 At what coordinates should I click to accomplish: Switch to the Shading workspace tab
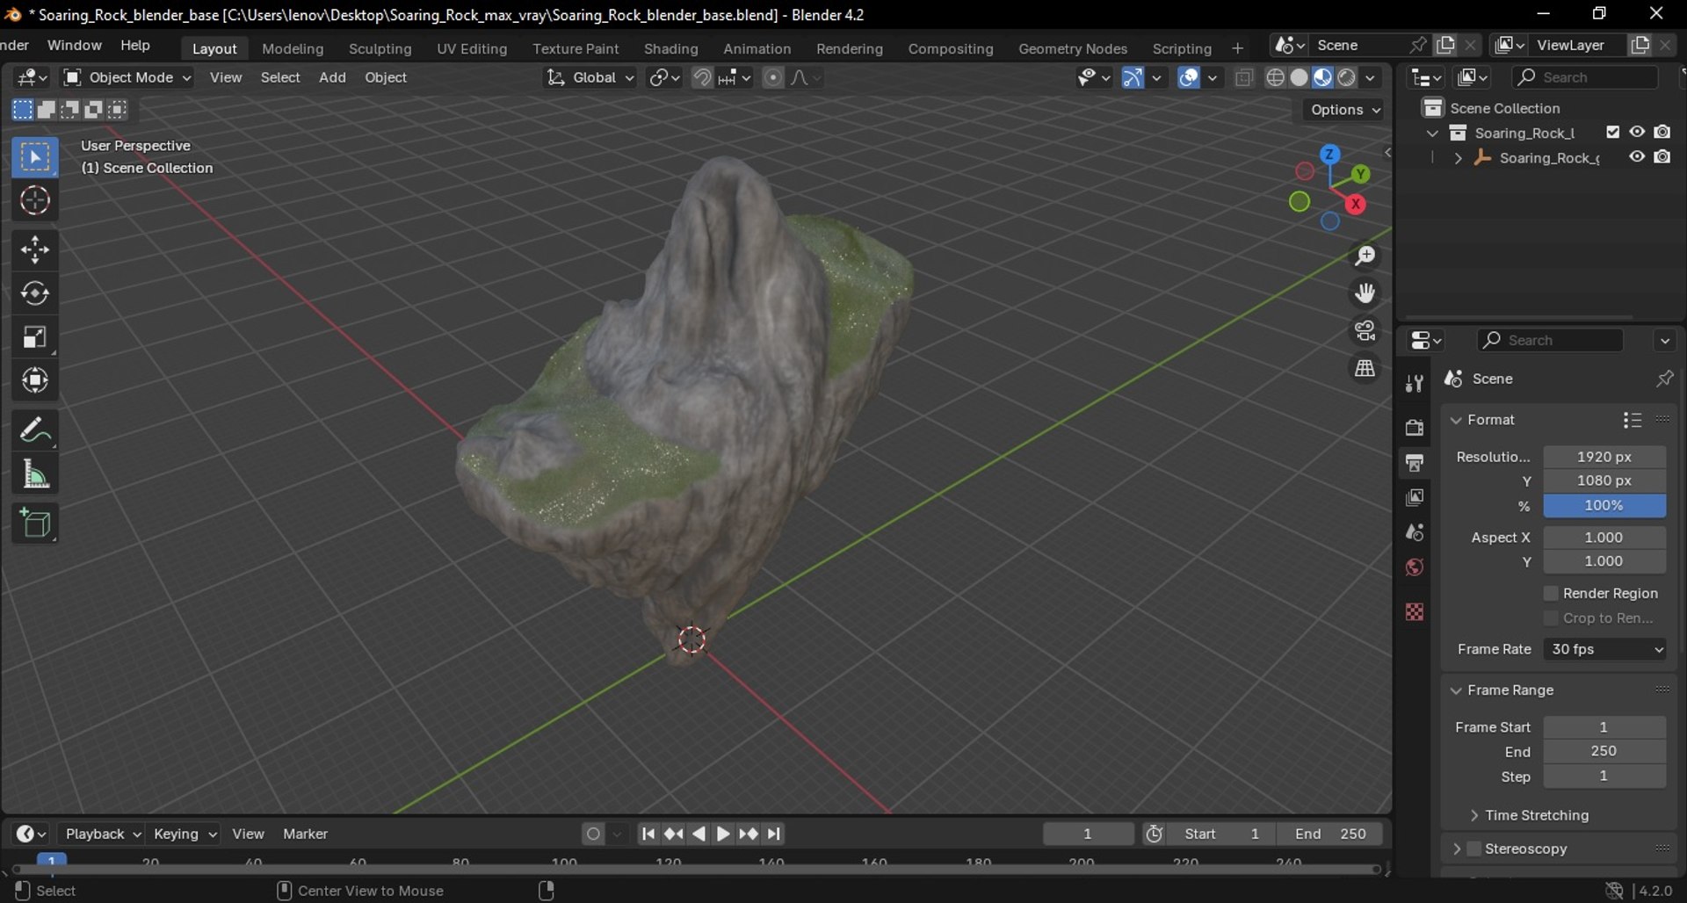(x=670, y=48)
